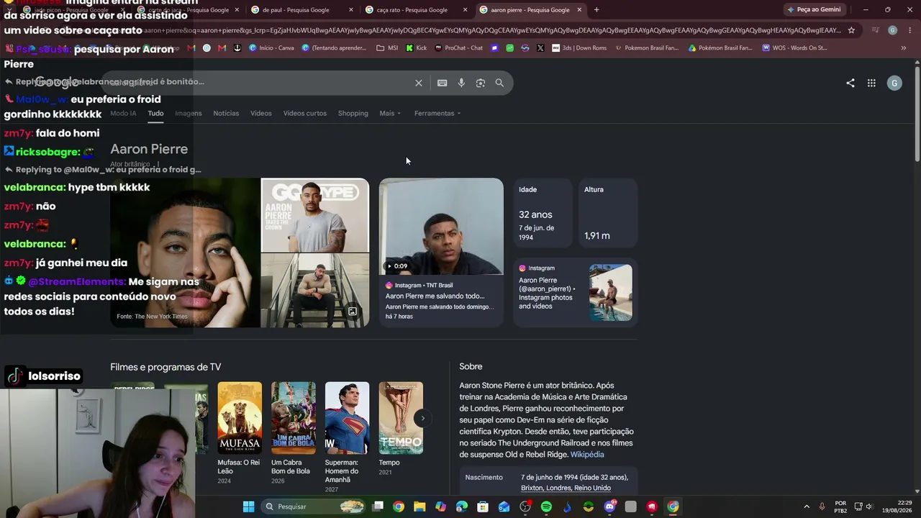Show more bookmarks with the overflow chevron
This screenshot has width=921, height=518.
coord(904,48)
